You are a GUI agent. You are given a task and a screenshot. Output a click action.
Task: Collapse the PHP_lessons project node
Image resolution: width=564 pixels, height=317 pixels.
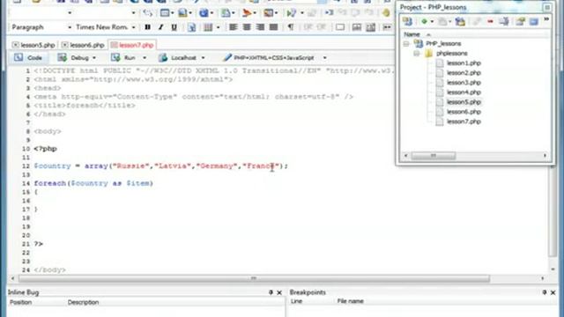406,43
